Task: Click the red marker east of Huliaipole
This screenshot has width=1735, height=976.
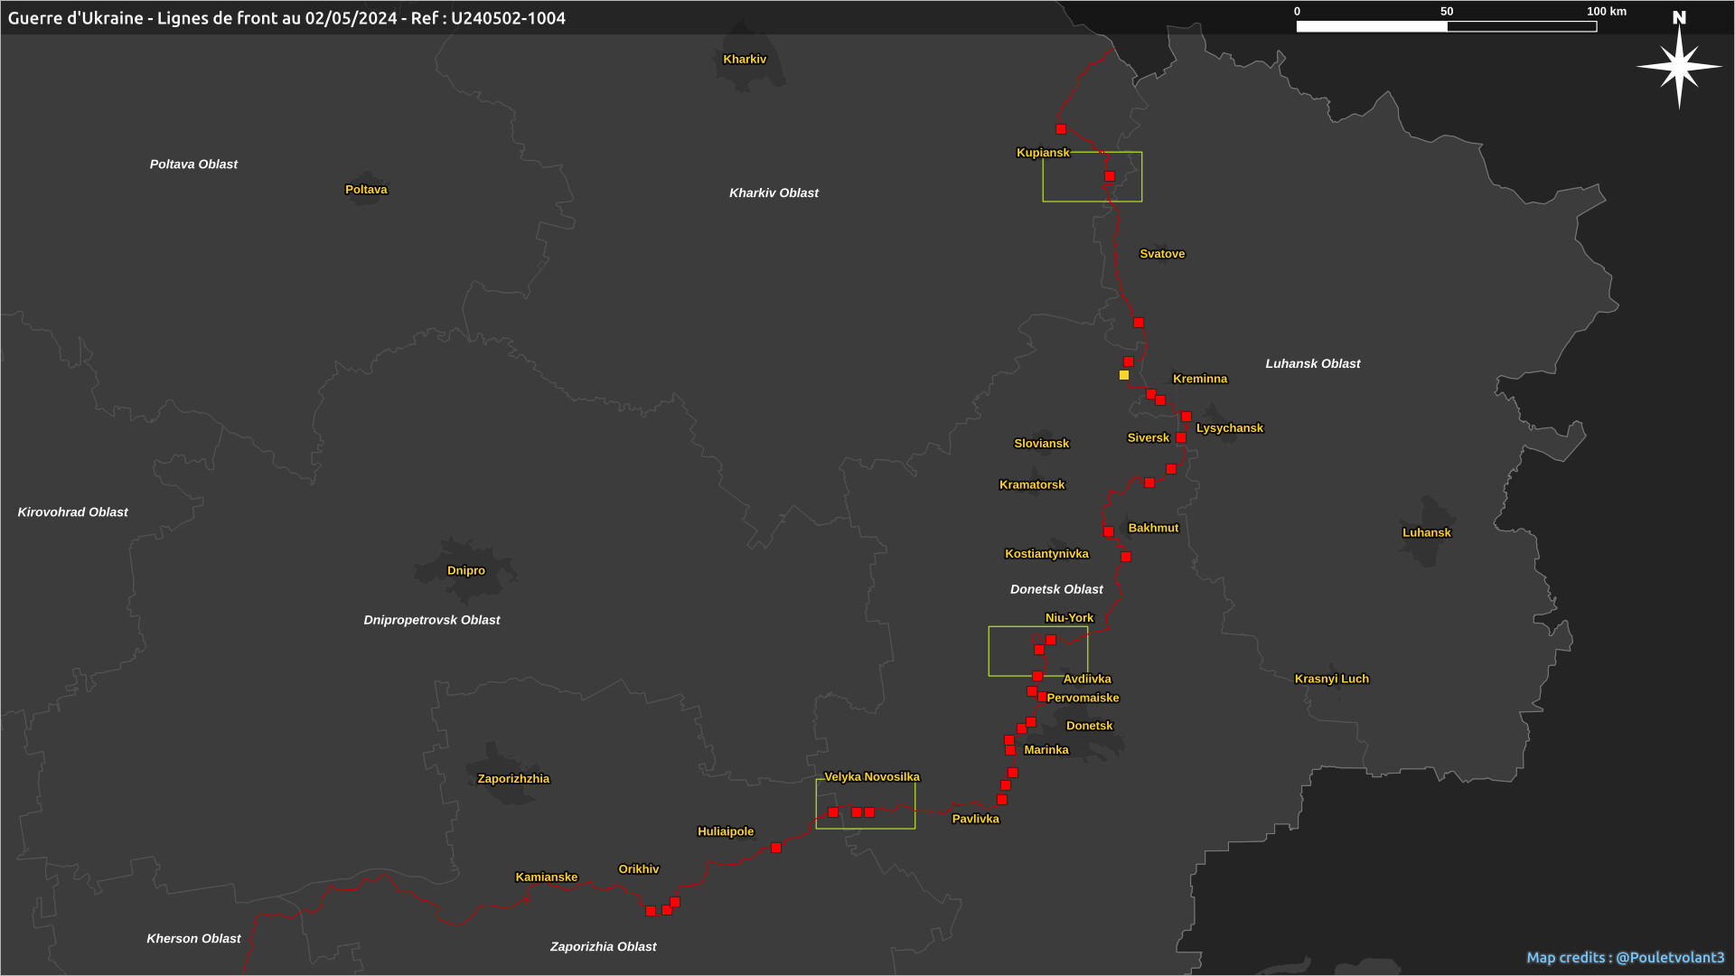Action: 776,848
